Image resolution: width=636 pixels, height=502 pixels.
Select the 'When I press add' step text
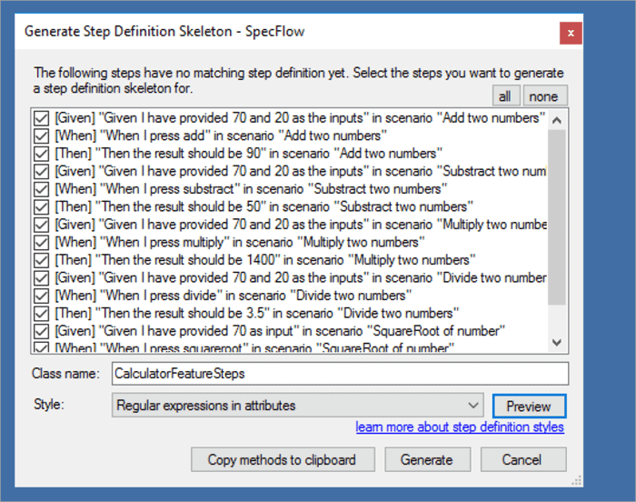[x=221, y=136]
